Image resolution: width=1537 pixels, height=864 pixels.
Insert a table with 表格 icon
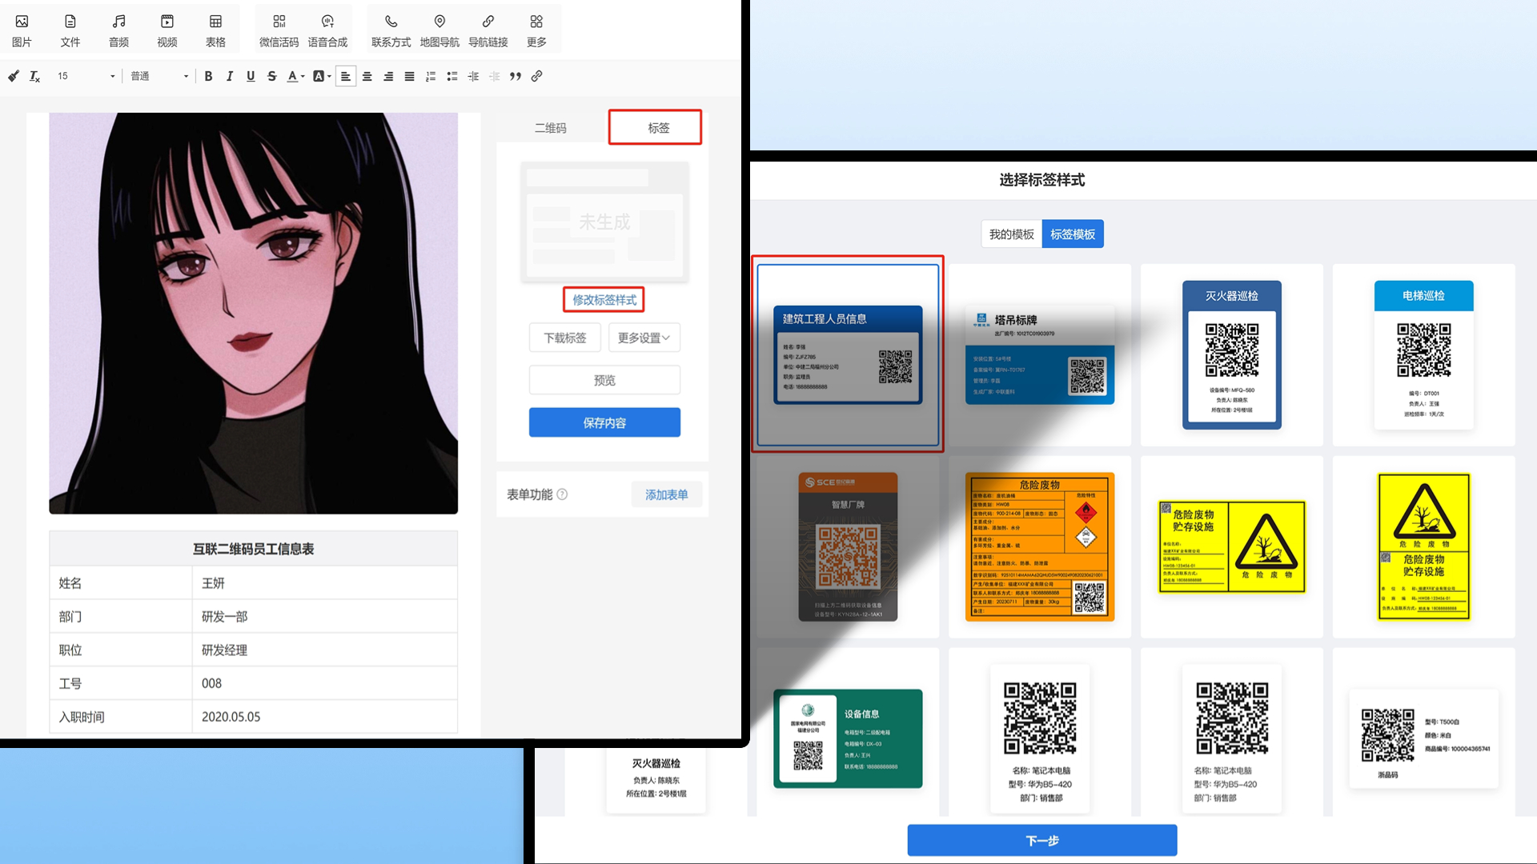click(215, 30)
